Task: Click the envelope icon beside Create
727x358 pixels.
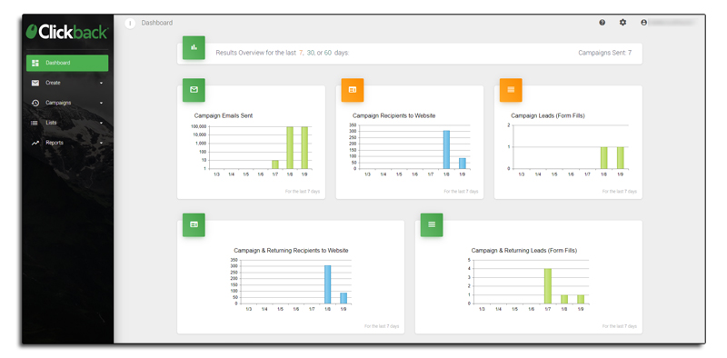Action: point(35,83)
